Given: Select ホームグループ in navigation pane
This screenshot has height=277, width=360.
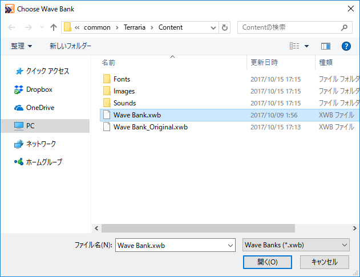Looking at the screenshot, I should pyautogui.click(x=44, y=162).
